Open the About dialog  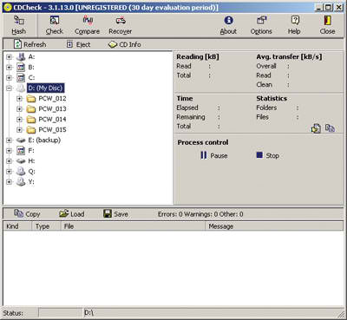[x=228, y=25]
